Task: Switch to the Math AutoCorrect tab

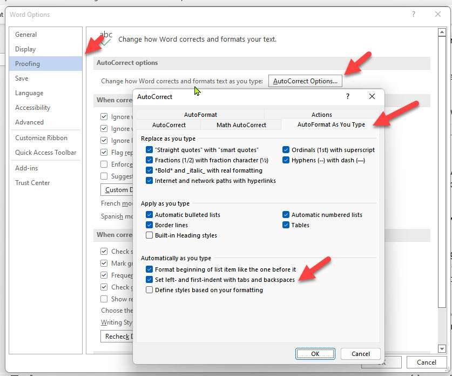Action: coord(241,125)
